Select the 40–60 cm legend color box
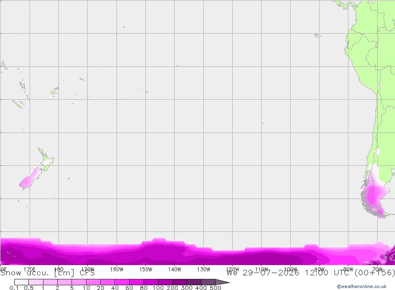The image size is (395, 290). click(122, 282)
